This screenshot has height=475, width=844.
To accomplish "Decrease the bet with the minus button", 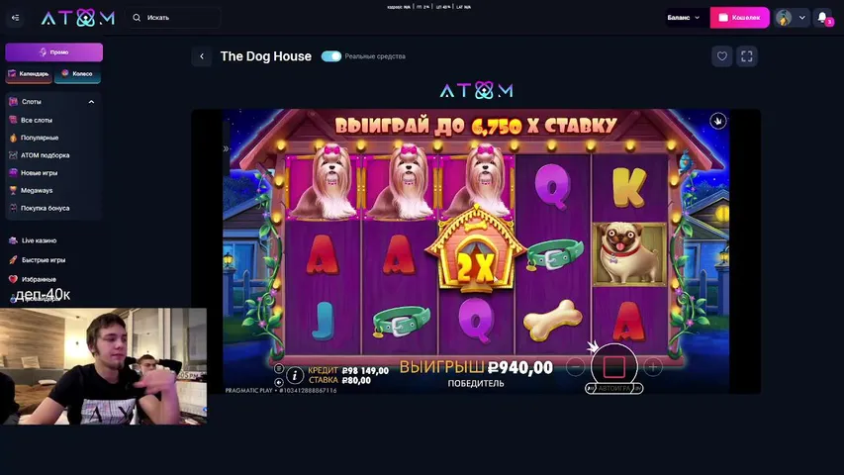I will (576, 367).
